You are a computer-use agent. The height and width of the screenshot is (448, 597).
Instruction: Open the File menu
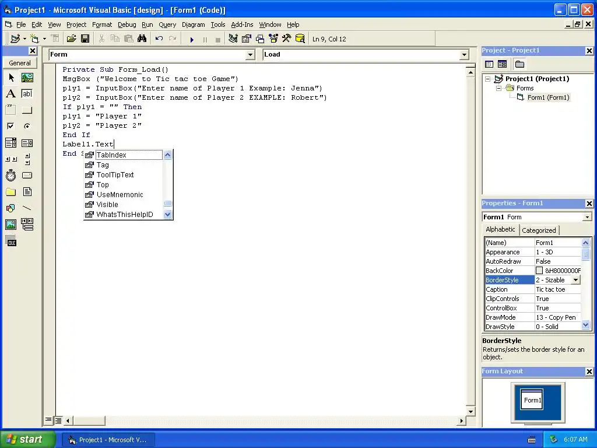pyautogui.click(x=21, y=24)
